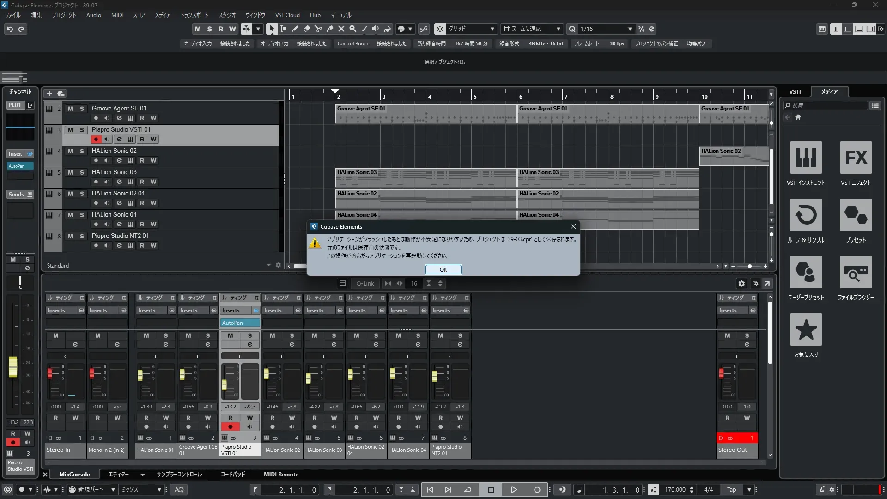The height and width of the screenshot is (499, 887).
Task: Open Loops & Samples media tile
Action: click(x=806, y=215)
